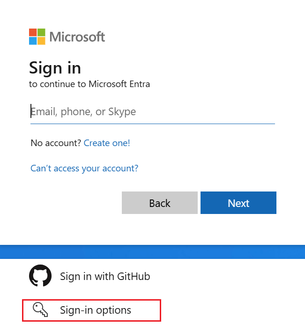Click the green square of Microsoft logo
Viewport: 305px width, 324px height.
41,32
